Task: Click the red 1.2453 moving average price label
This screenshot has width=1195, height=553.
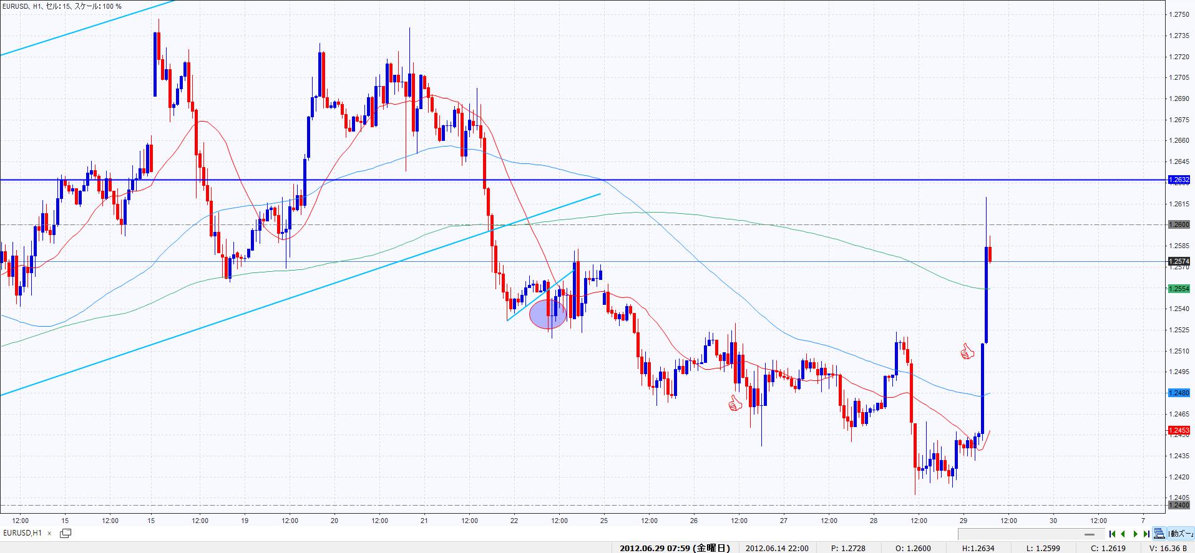Action: tap(1179, 430)
